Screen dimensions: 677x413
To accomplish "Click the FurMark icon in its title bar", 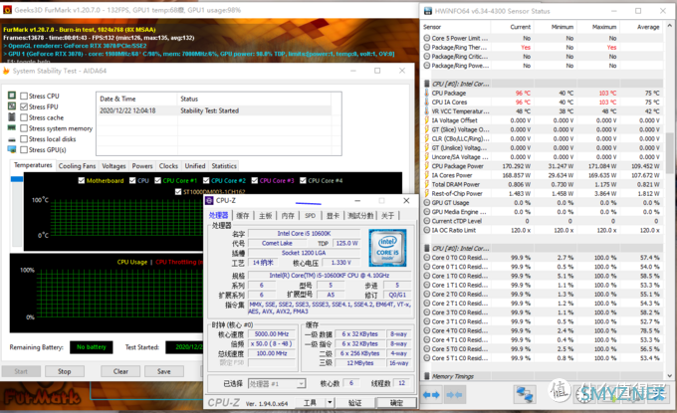I will point(7,10).
